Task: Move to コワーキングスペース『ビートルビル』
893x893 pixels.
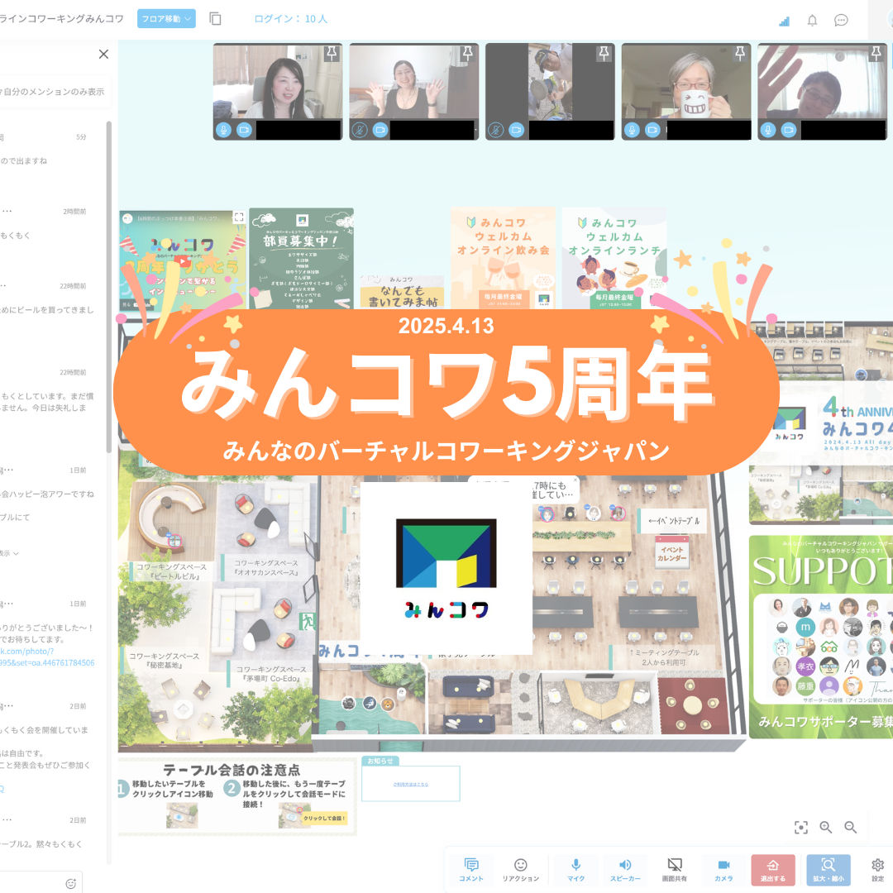Action: (171, 572)
